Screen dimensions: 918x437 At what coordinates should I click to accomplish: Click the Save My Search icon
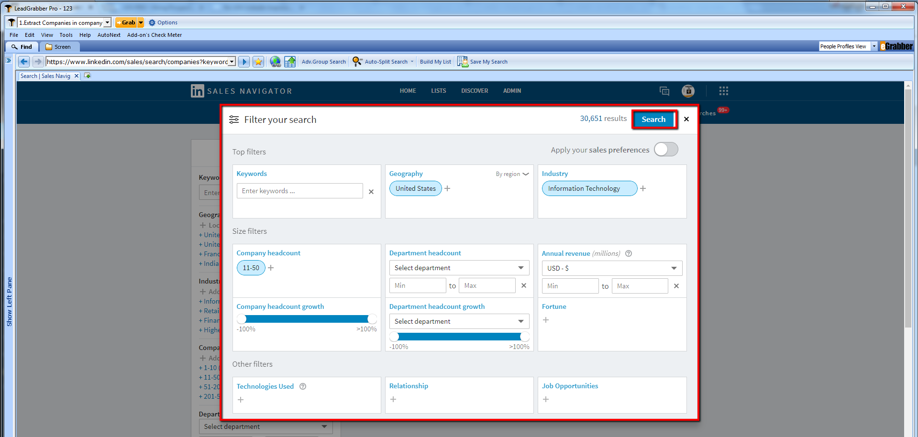click(x=463, y=62)
